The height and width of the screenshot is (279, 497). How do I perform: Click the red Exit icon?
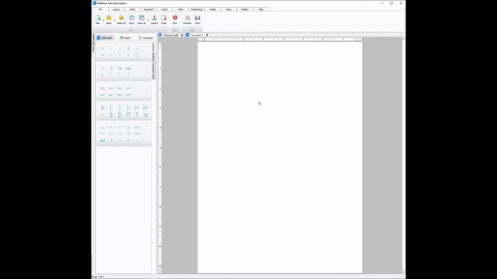pos(175,19)
